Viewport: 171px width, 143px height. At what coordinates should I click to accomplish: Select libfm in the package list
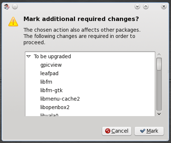[x=46, y=82]
